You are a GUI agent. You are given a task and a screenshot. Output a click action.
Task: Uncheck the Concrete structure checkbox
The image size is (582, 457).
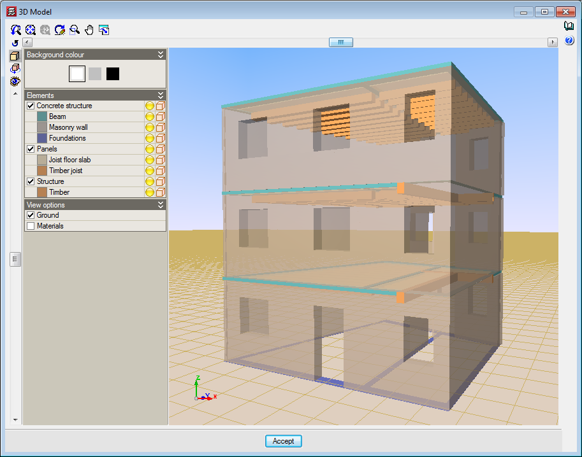point(31,106)
